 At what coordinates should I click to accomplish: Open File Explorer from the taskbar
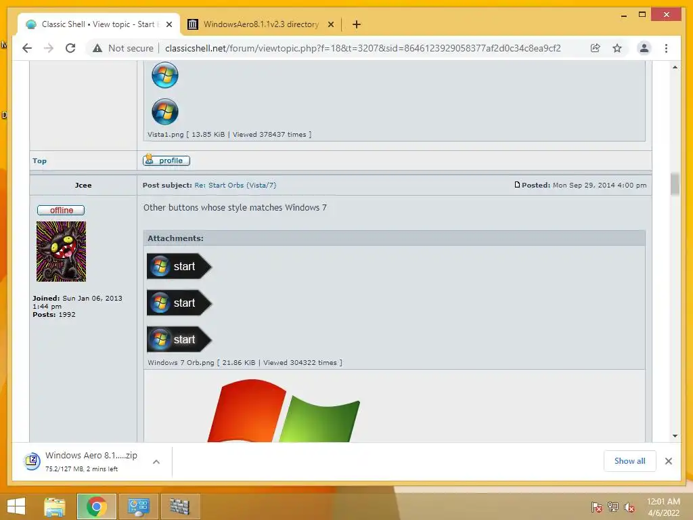[x=55, y=506]
